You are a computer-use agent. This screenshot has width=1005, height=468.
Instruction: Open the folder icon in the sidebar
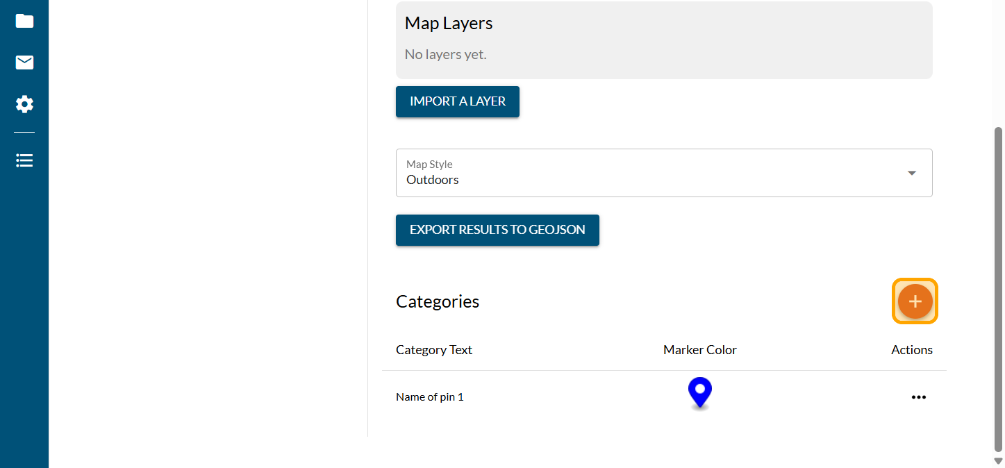24,21
